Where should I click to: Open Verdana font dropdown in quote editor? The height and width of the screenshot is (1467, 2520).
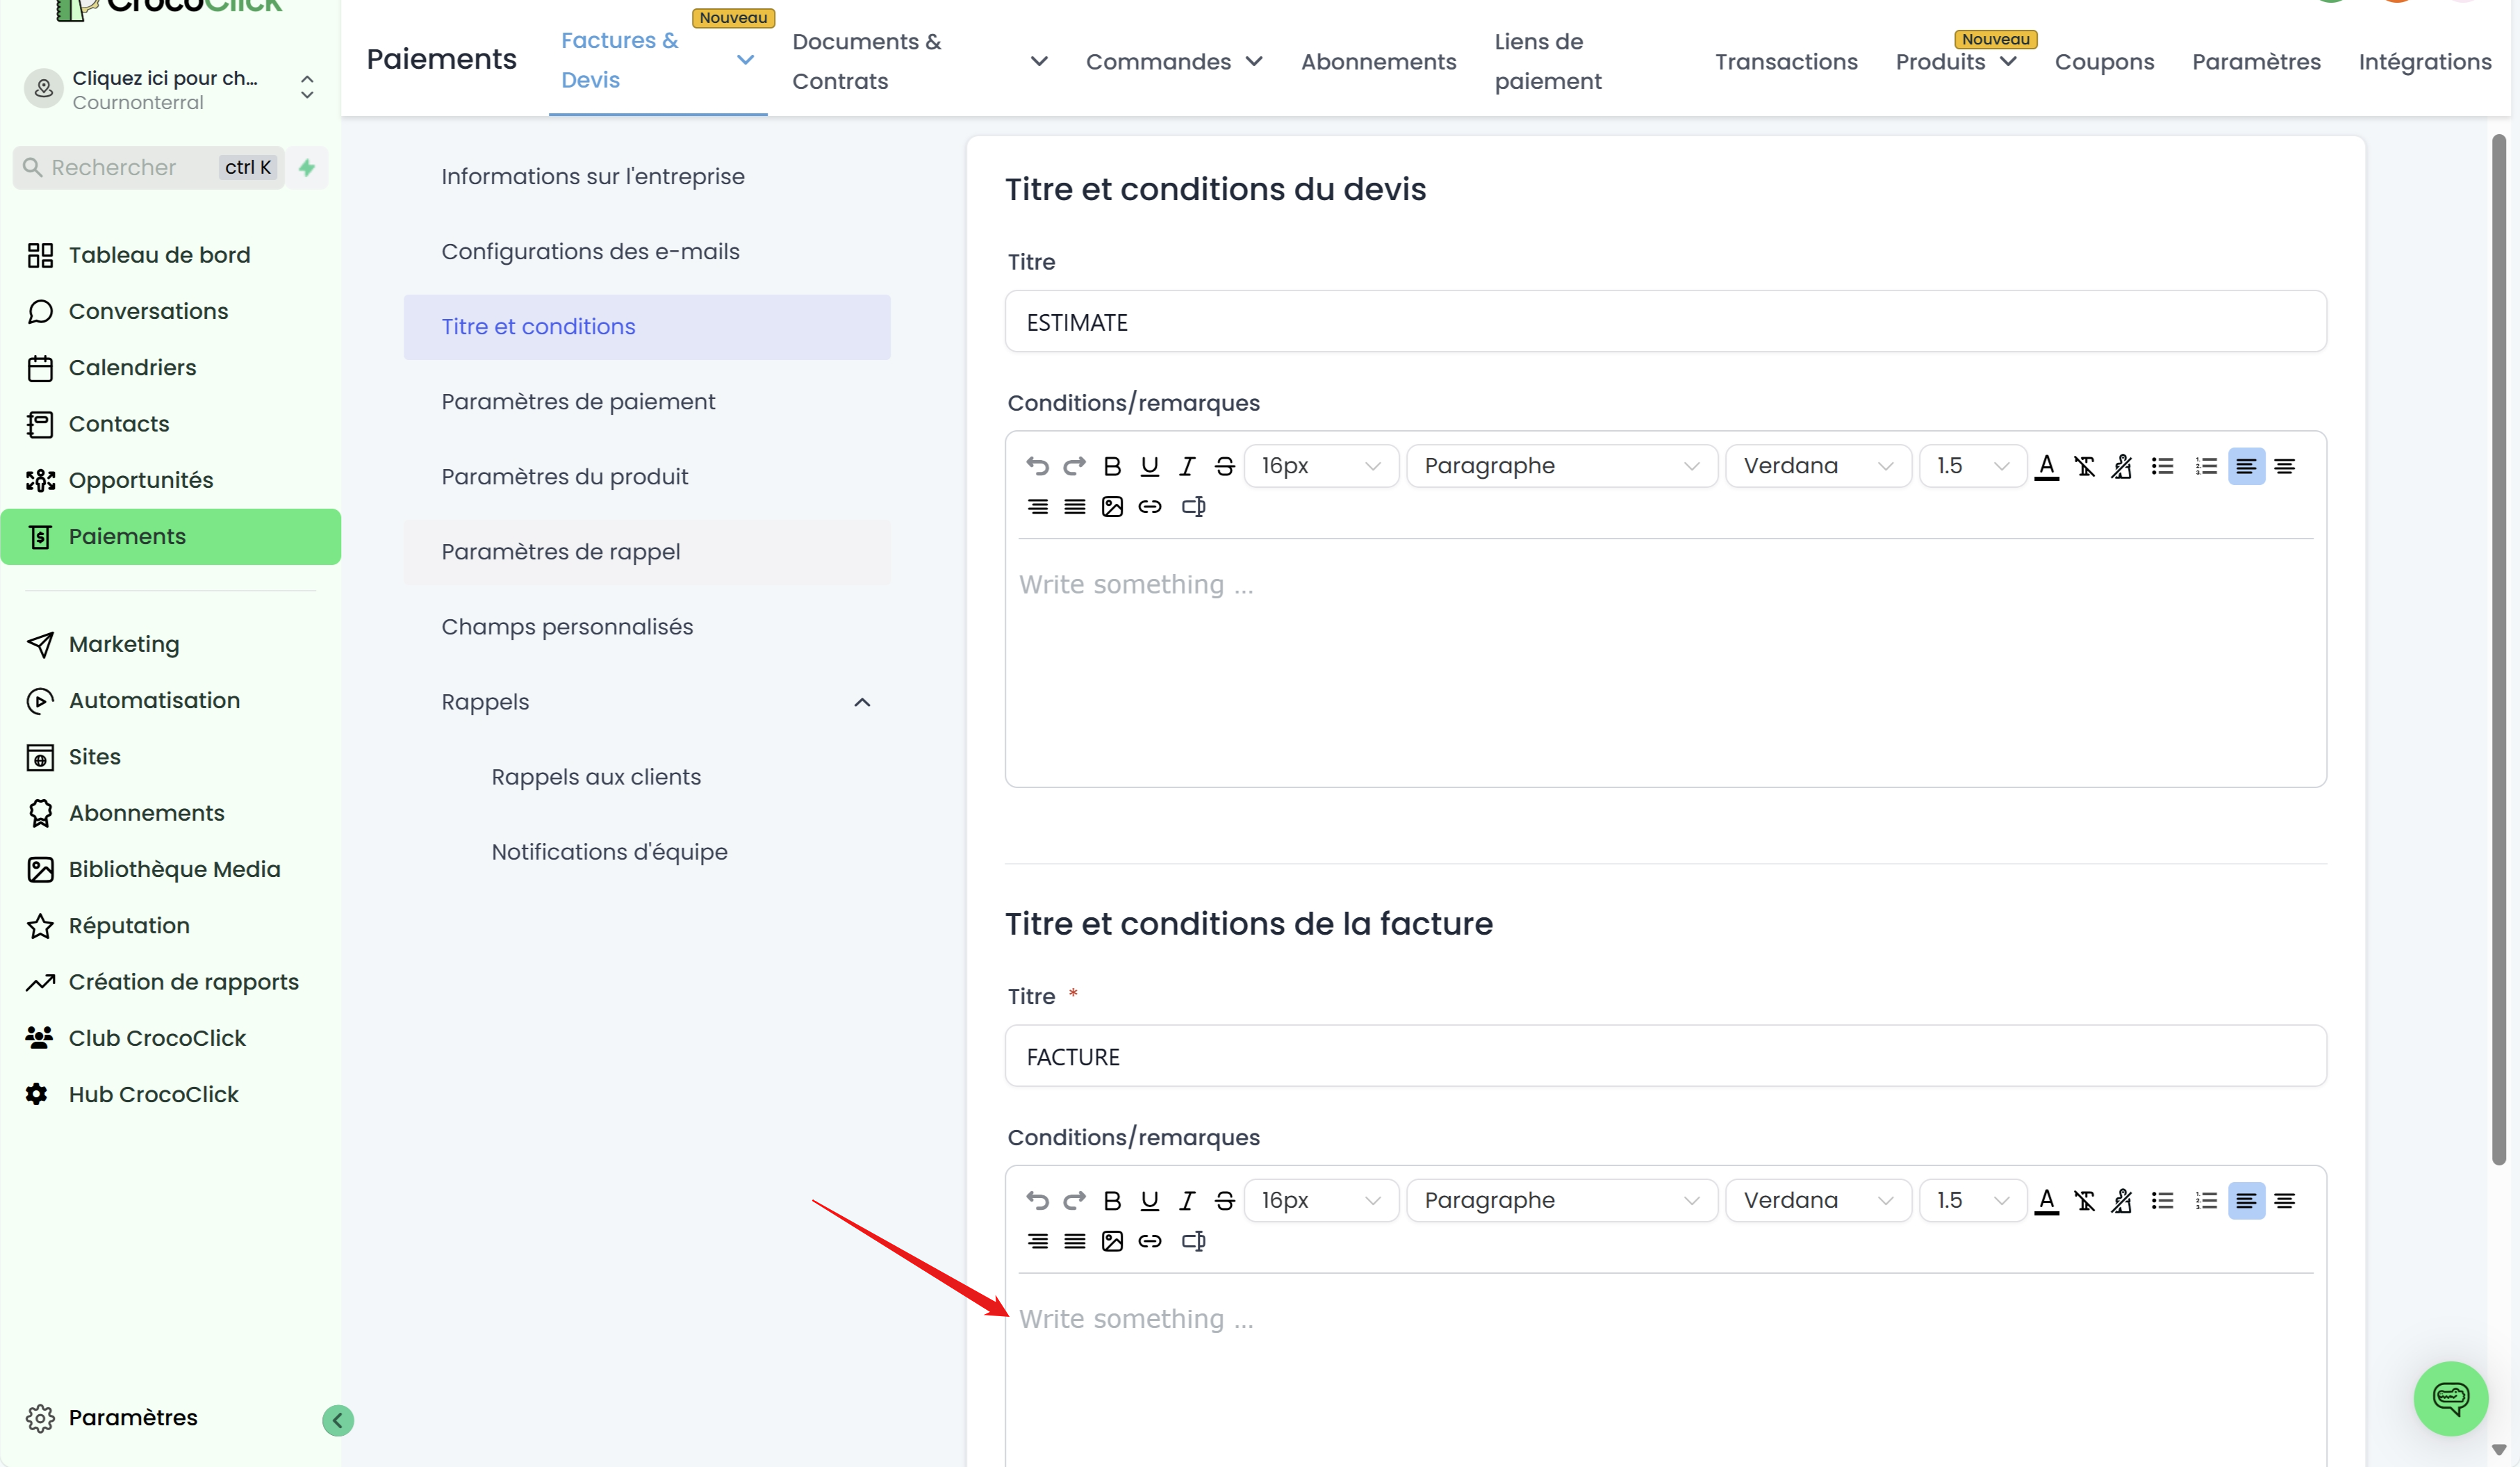point(1818,466)
